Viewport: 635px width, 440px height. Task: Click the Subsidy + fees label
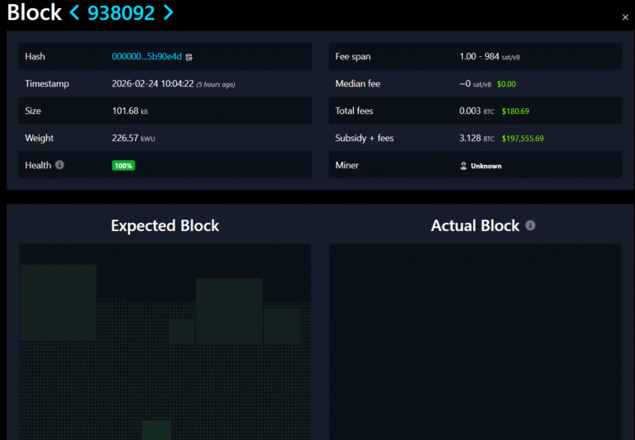365,139
